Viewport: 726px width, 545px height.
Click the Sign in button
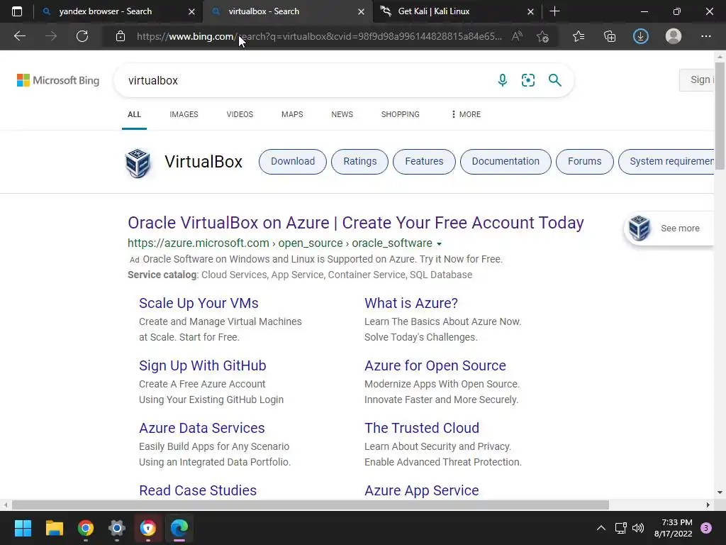coord(697,80)
